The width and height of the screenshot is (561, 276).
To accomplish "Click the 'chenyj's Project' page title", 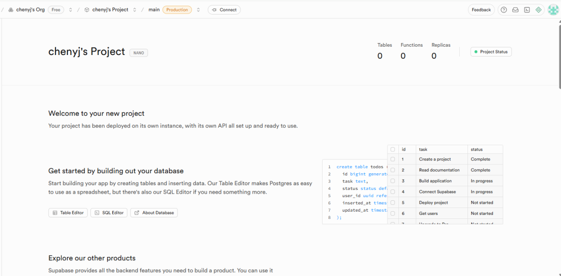I will (x=87, y=52).
